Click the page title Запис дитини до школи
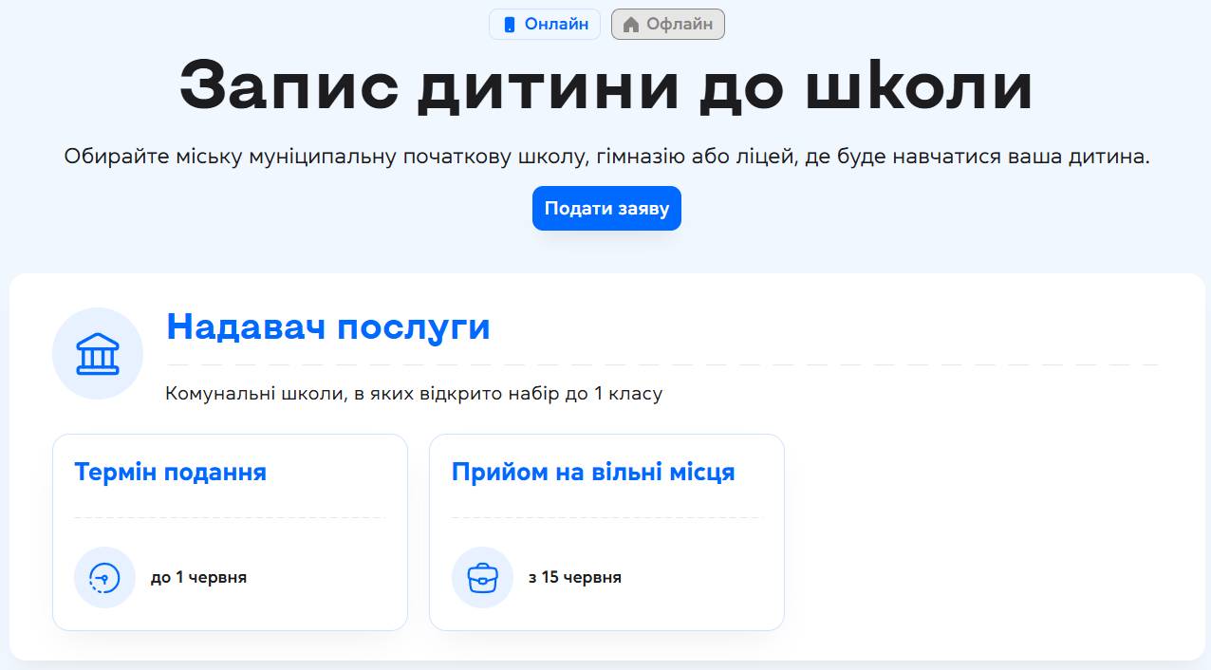 (x=605, y=87)
